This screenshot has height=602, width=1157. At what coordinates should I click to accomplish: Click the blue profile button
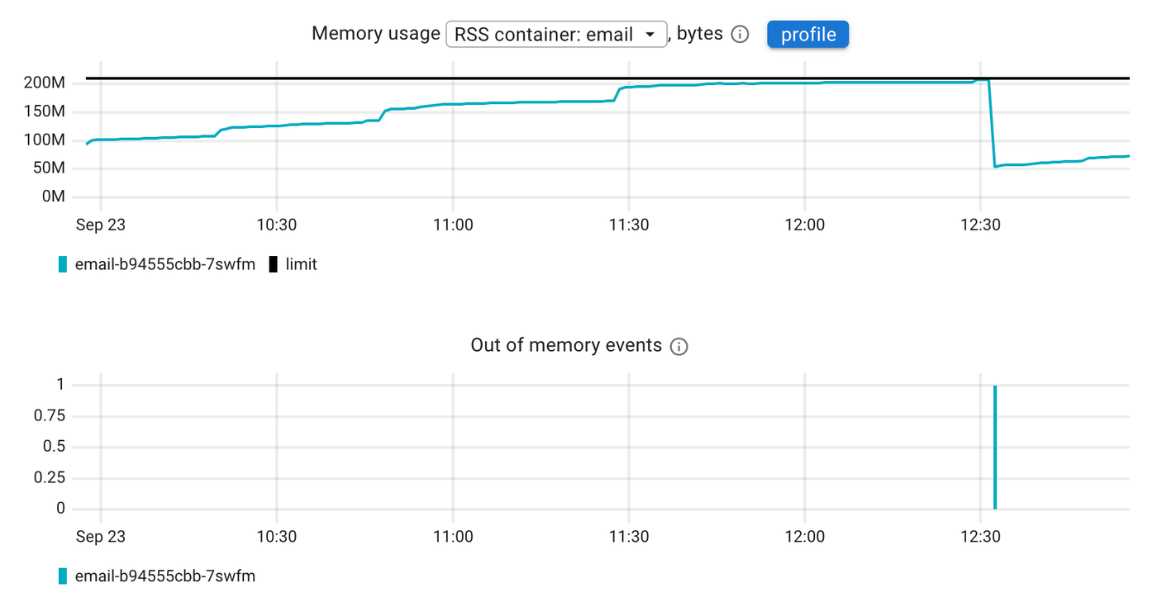pos(807,34)
